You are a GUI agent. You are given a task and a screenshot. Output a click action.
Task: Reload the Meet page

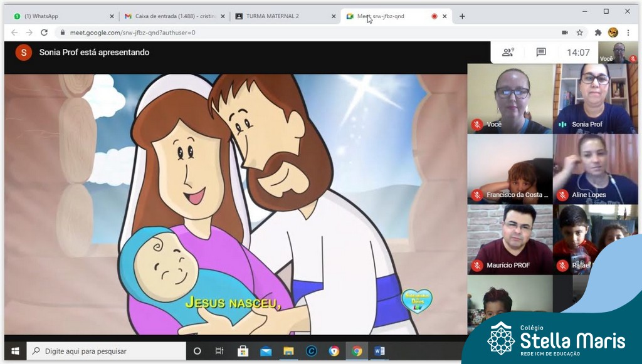click(x=44, y=33)
